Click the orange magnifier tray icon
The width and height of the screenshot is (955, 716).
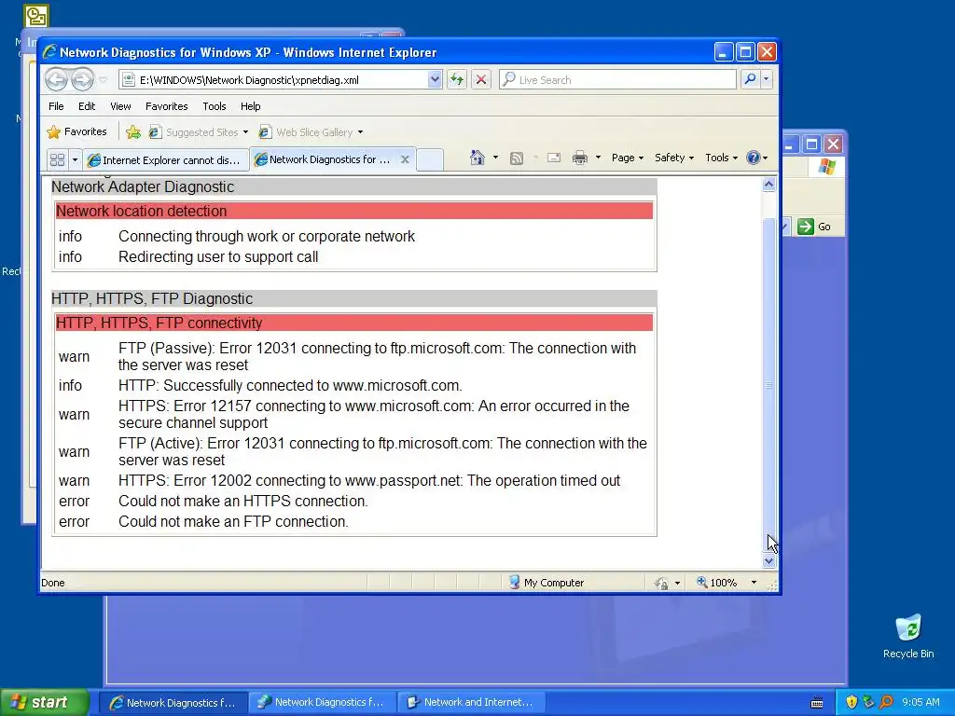point(886,702)
